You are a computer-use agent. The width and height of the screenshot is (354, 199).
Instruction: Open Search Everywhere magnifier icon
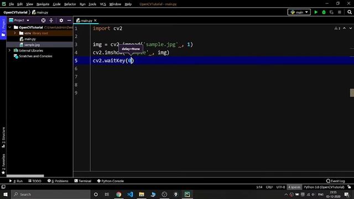click(350, 12)
